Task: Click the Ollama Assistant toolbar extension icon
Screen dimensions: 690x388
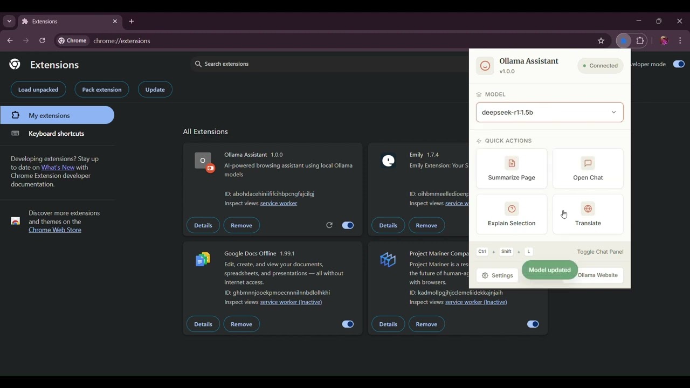Action: pos(624,41)
